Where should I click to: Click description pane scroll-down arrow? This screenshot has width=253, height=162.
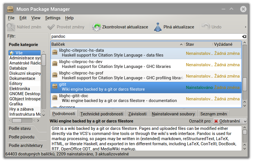pyautogui.click(x=244, y=149)
